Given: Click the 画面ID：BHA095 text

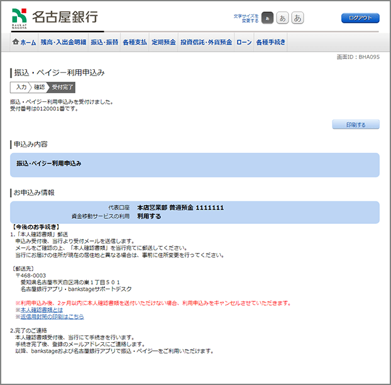Looking at the screenshot, I should [358, 57].
